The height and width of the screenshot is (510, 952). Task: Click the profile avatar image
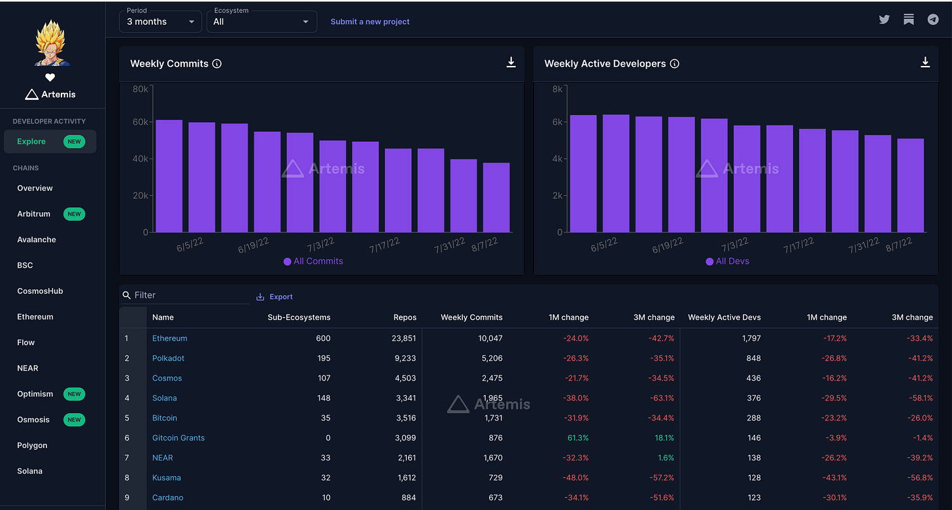(51, 43)
